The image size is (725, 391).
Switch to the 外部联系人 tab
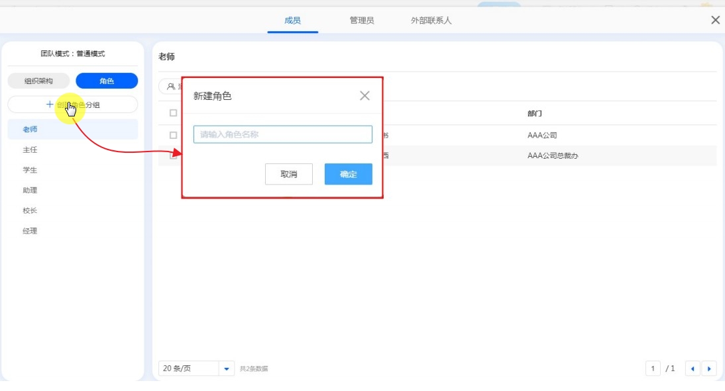431,21
